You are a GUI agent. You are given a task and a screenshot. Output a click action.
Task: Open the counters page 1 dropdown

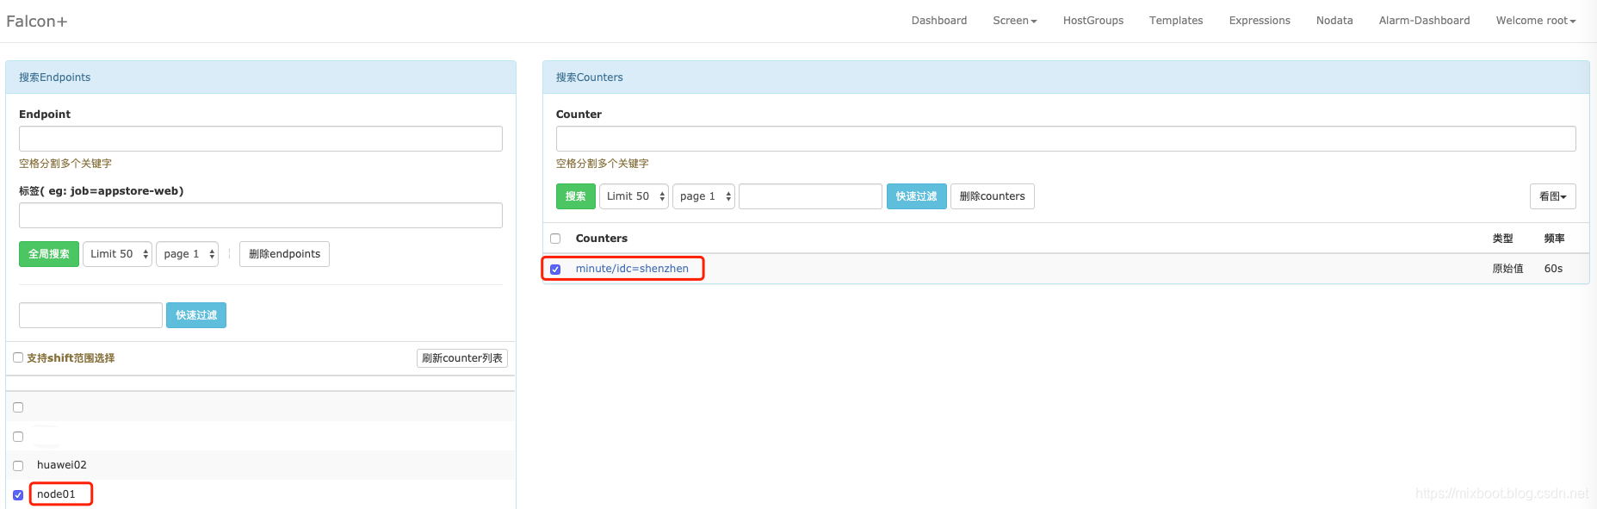[x=703, y=196]
